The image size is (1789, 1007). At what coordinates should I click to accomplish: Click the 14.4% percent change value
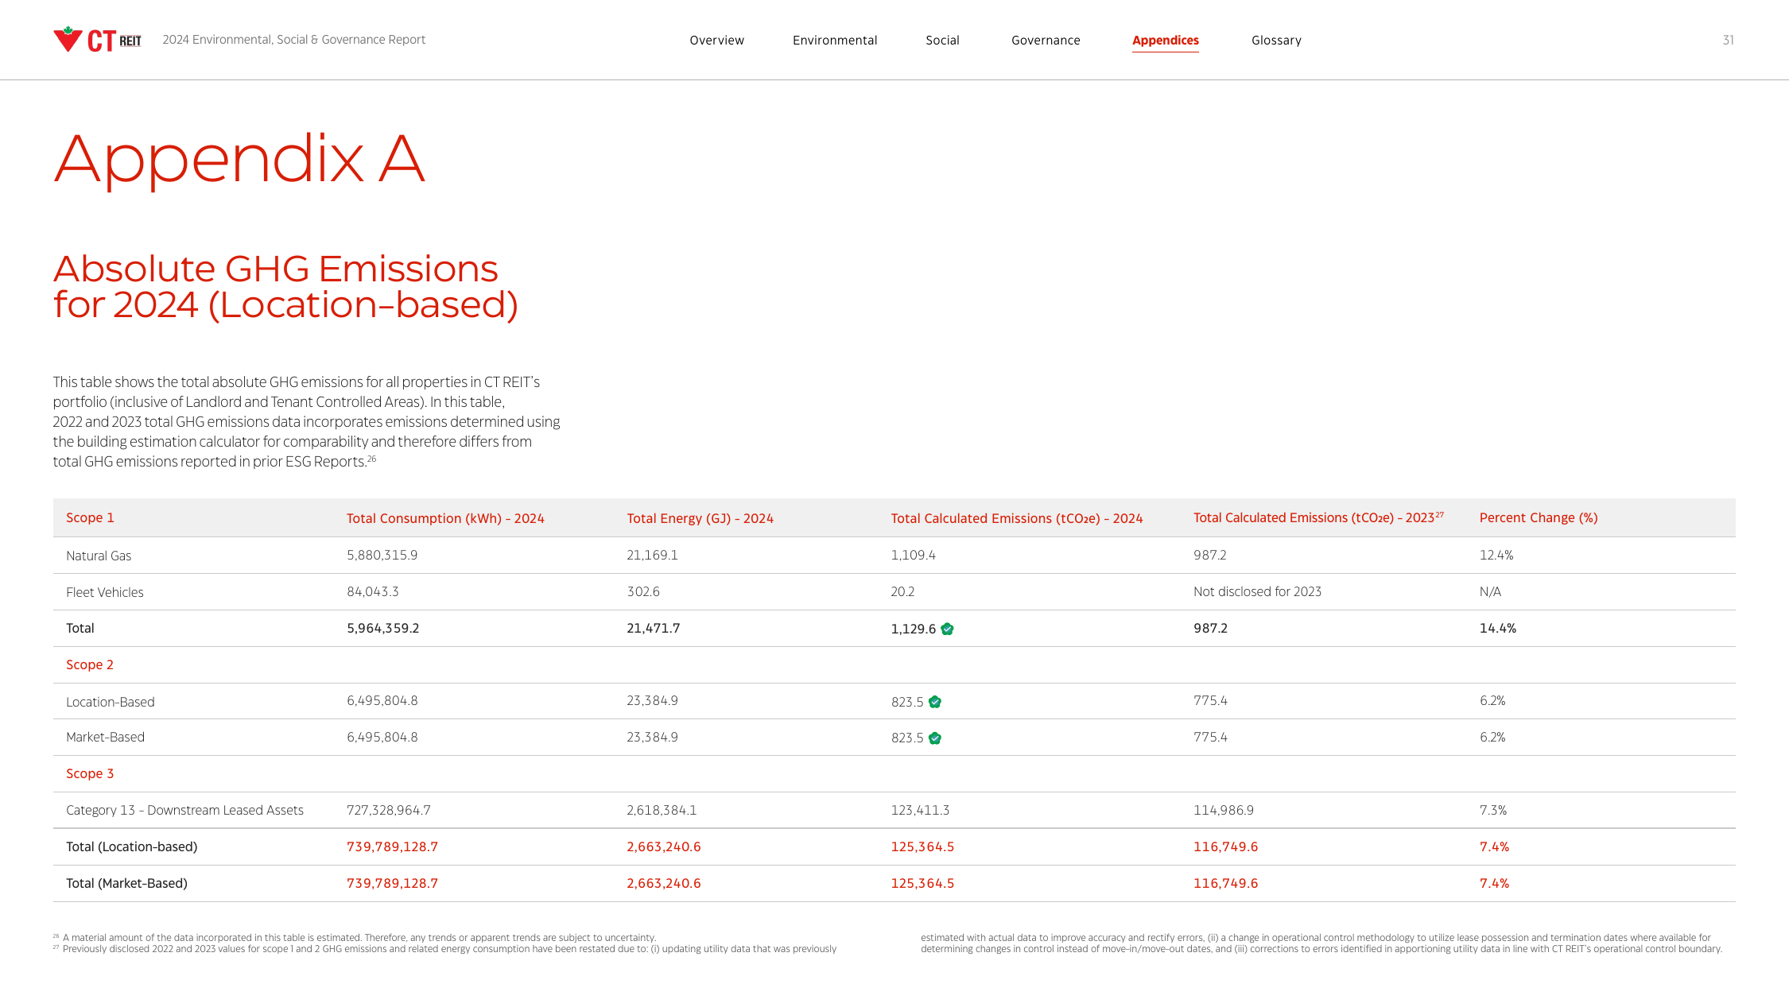1497,628
